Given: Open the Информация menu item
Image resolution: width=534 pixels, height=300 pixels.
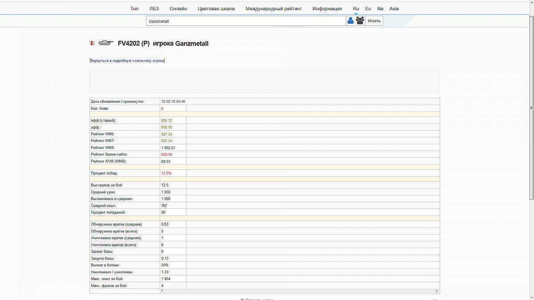Looking at the screenshot, I should [x=327, y=8].
